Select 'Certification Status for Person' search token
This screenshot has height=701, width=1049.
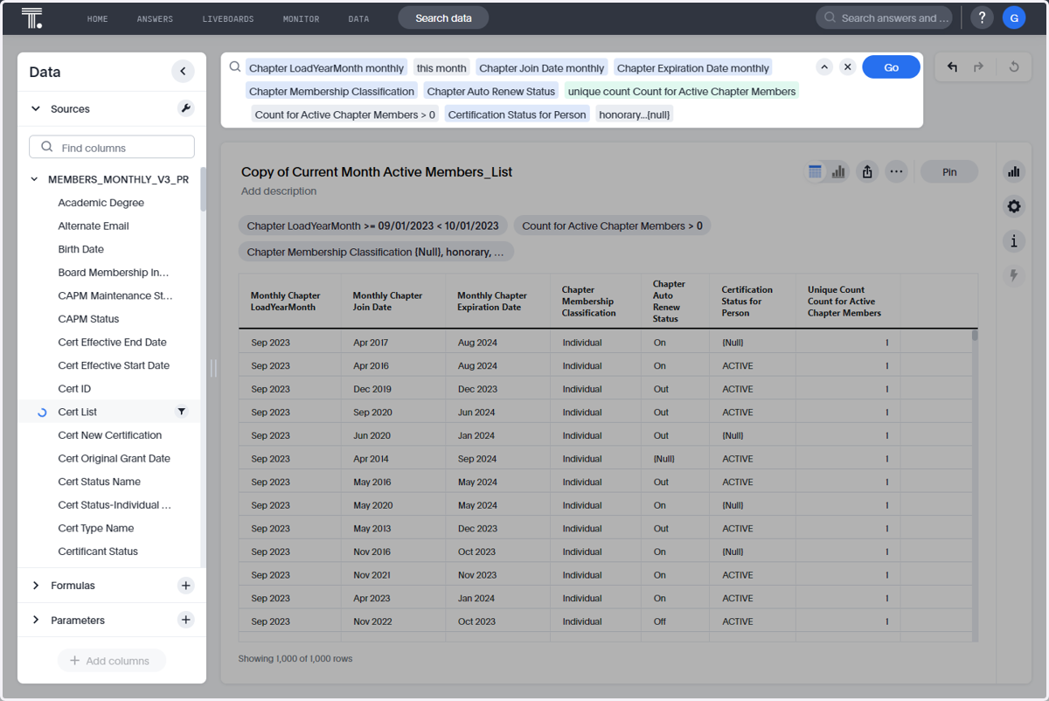[517, 115]
